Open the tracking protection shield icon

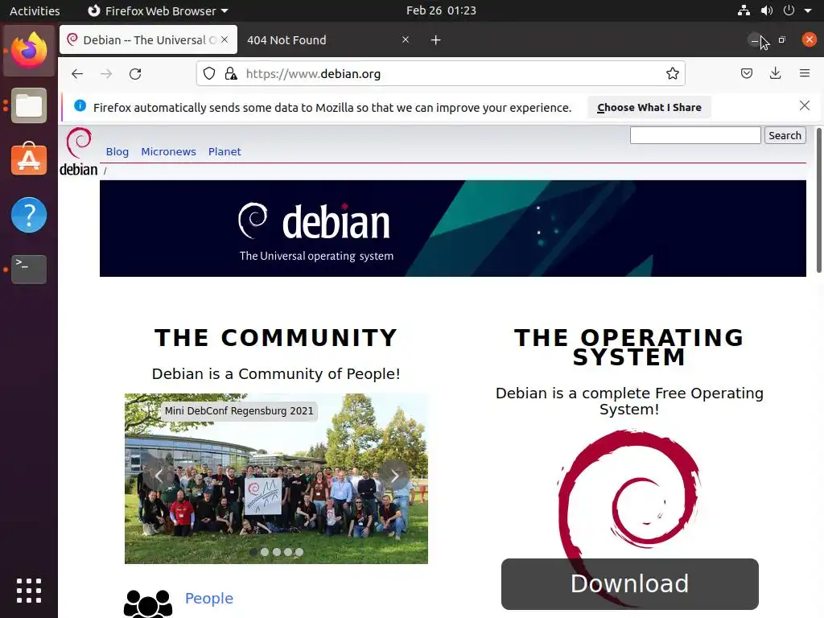pyautogui.click(x=209, y=73)
